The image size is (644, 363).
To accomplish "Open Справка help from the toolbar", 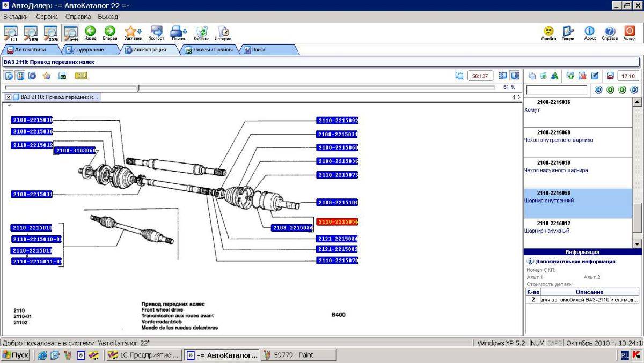I will pyautogui.click(x=610, y=33).
